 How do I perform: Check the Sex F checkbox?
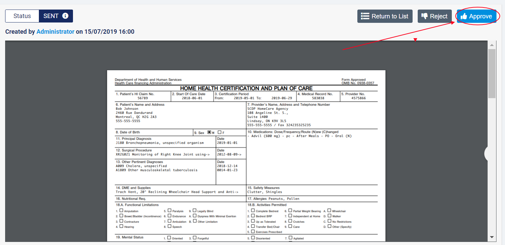click(219, 133)
